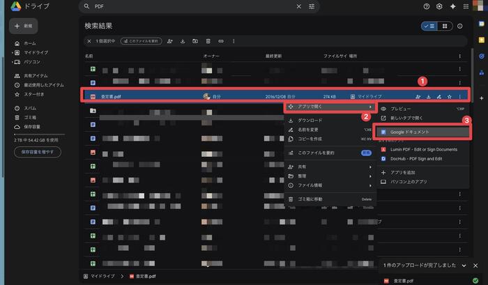Open the help question mark icon

click(426, 6)
